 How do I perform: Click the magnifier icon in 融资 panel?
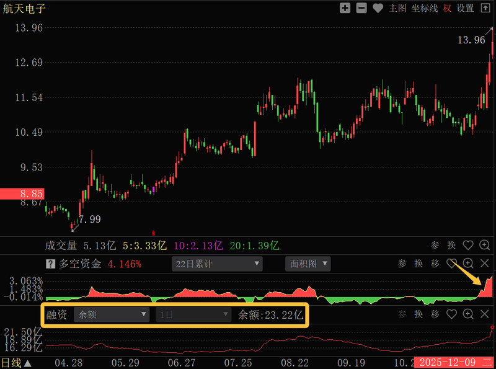(x=469, y=314)
